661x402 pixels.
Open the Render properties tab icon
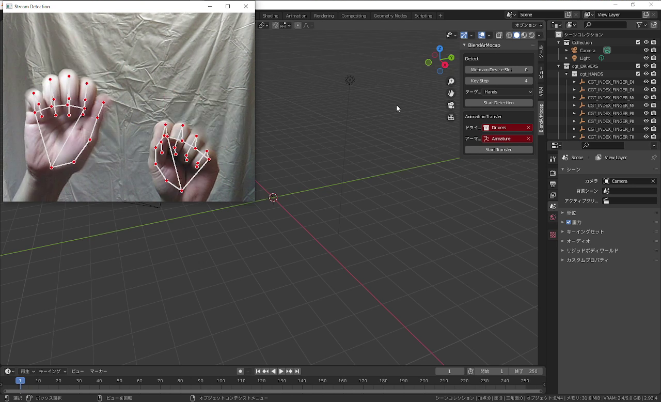click(553, 173)
